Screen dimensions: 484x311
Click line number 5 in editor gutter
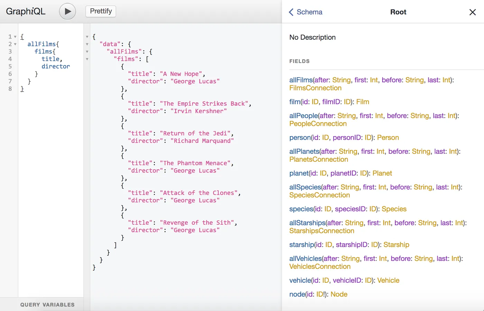(x=10, y=66)
